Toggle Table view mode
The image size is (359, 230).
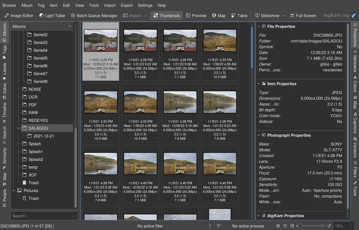pos(239,16)
